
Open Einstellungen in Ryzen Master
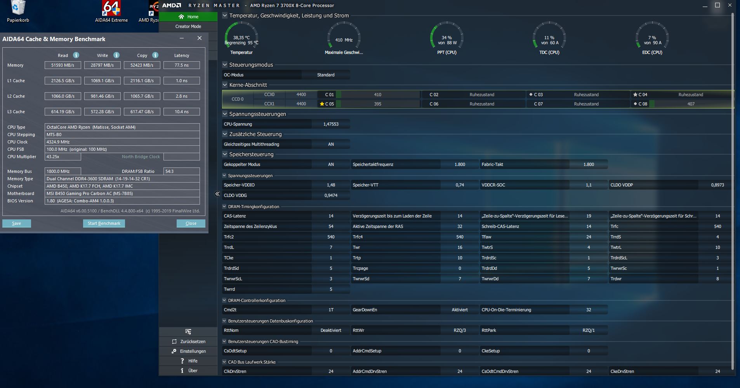point(188,351)
